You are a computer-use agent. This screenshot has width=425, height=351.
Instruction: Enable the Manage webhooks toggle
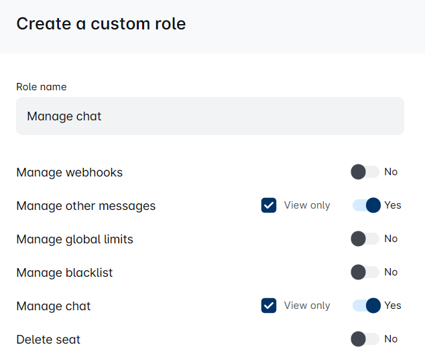point(365,172)
